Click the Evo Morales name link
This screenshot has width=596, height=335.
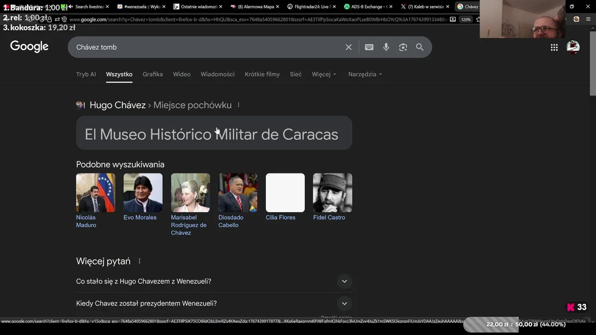(x=140, y=218)
